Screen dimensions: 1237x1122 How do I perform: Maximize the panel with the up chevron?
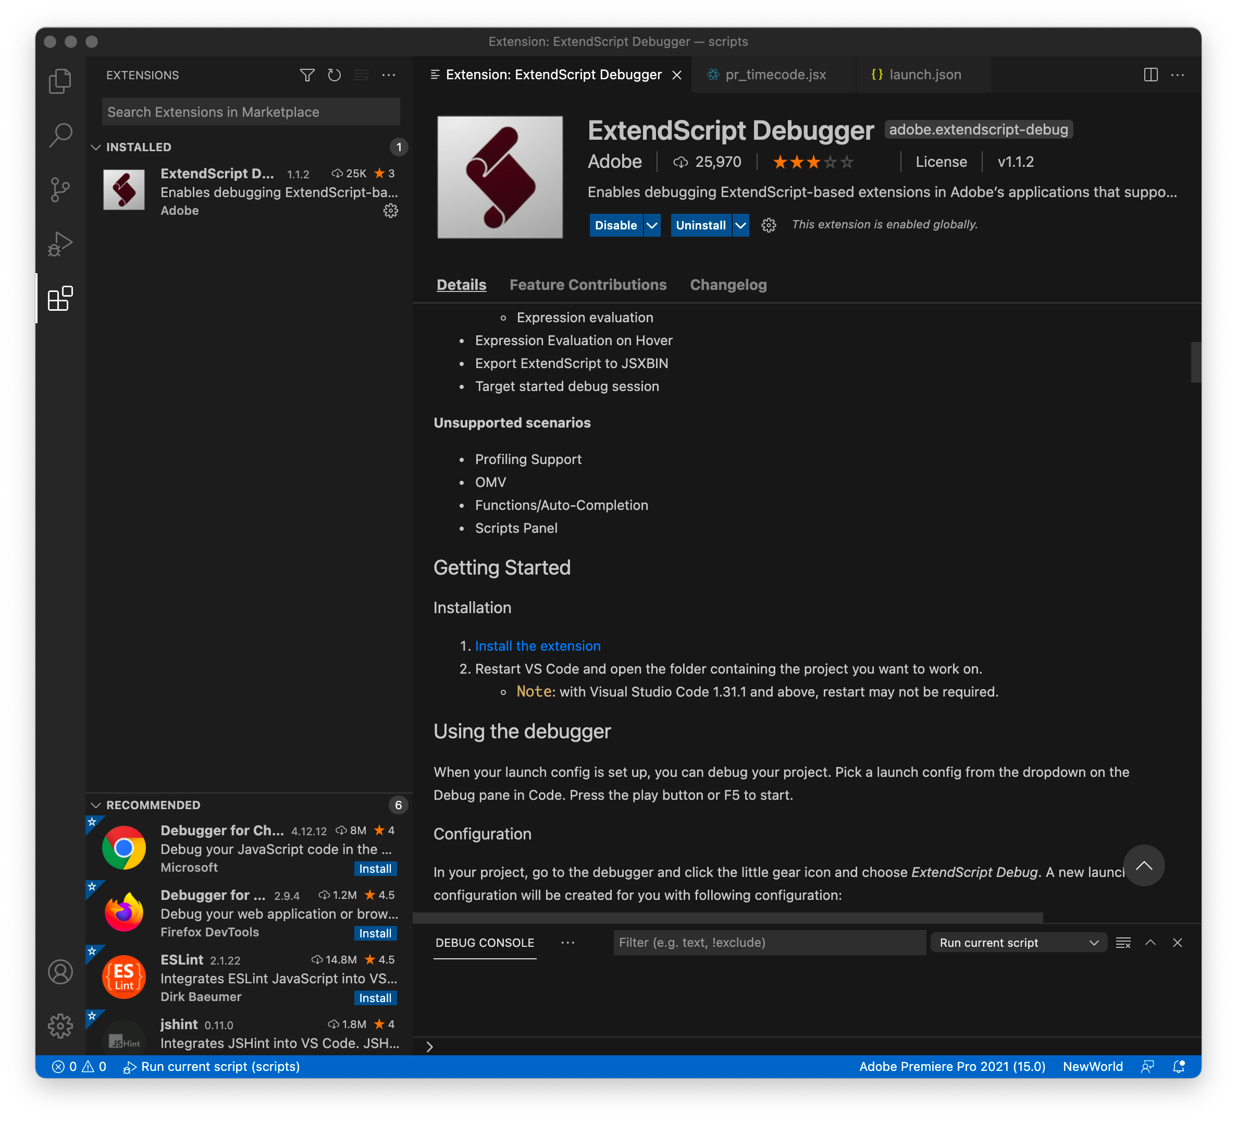tap(1151, 943)
